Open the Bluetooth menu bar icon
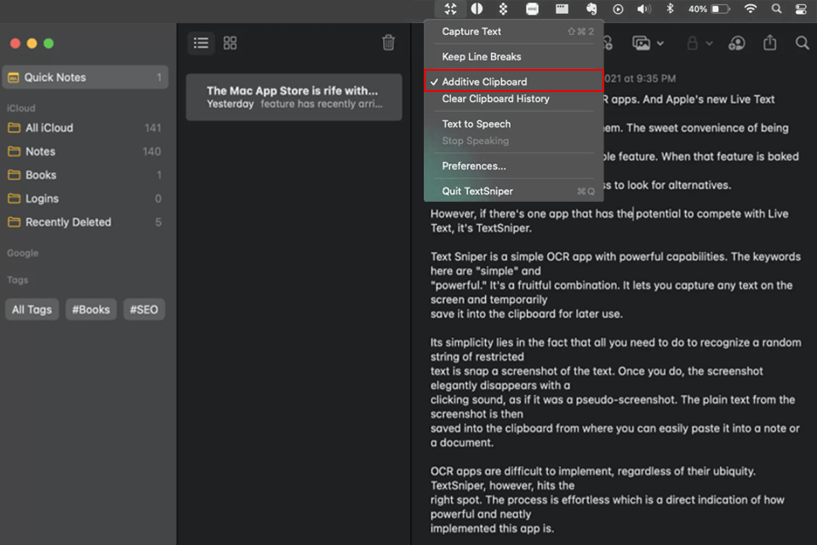 click(670, 9)
